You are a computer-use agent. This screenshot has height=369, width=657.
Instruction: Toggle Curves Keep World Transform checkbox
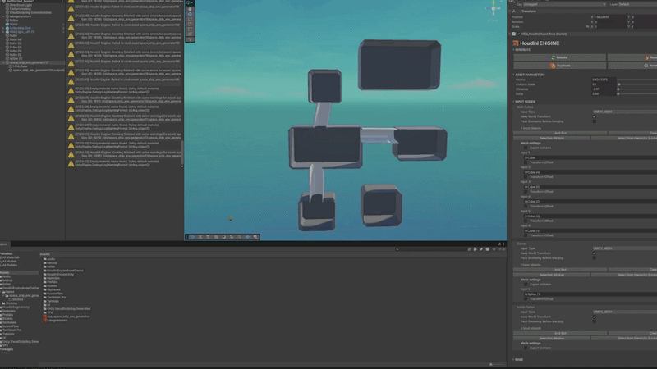pos(594,253)
